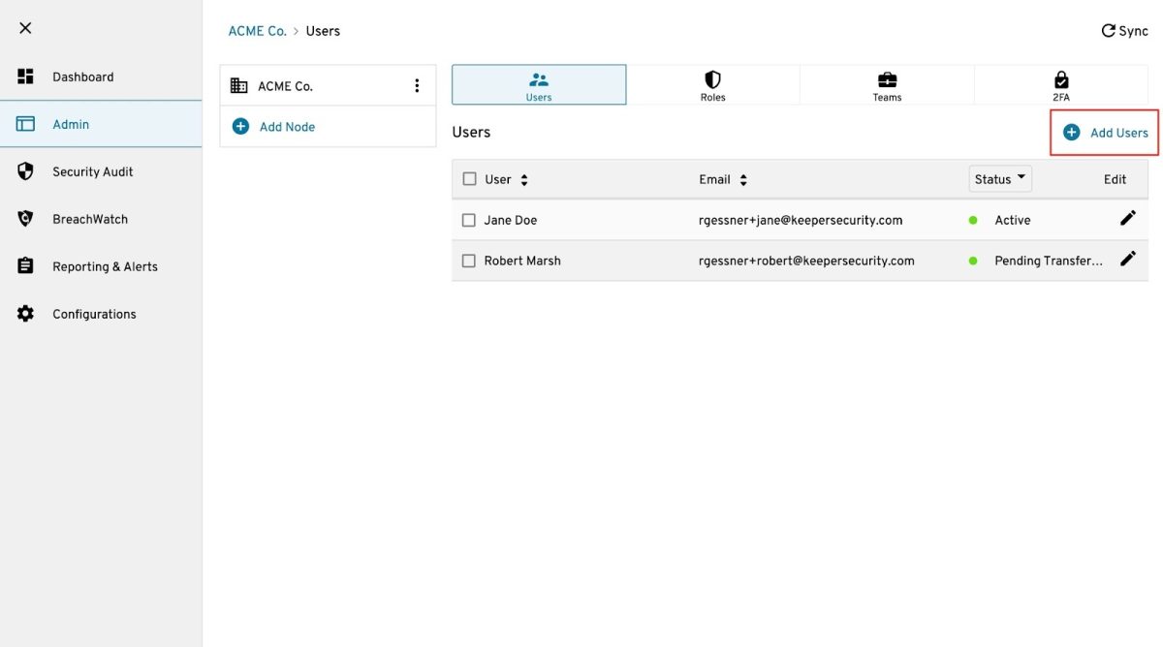Close the sidebar with X icon
Image resolution: width=1163 pixels, height=647 pixels.
[25, 28]
